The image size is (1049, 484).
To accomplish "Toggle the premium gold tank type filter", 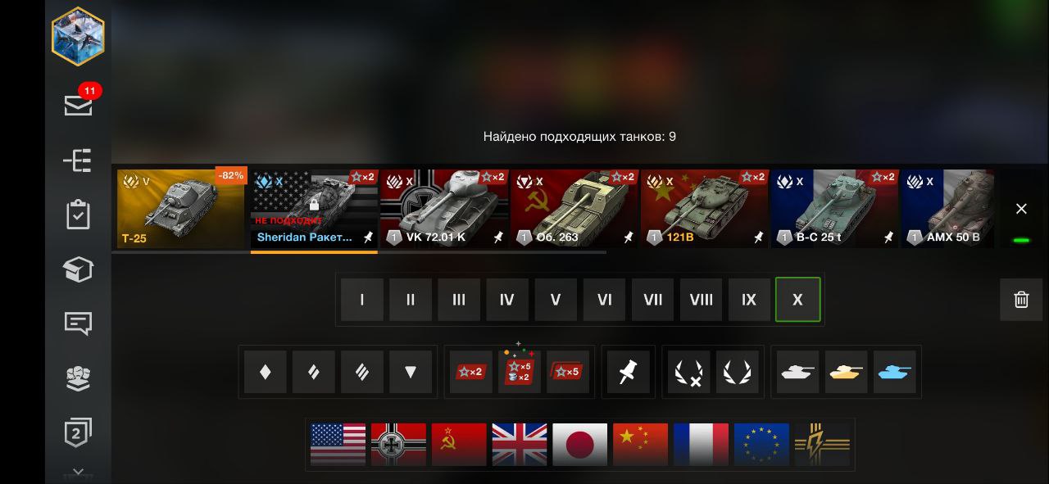I will (846, 372).
